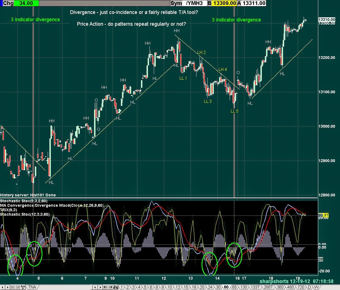The height and width of the screenshot is (290, 340).
Task: Click the 'LL 3' label on chart
Action: tap(208, 101)
